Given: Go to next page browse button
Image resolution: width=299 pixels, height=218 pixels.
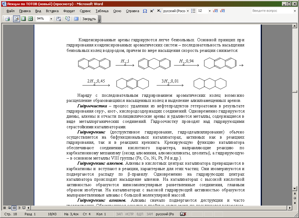Looking at the screenshot, I should [x=295, y=203].
